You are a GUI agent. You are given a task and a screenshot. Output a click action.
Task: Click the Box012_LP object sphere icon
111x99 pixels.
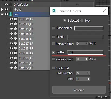(15, 19)
